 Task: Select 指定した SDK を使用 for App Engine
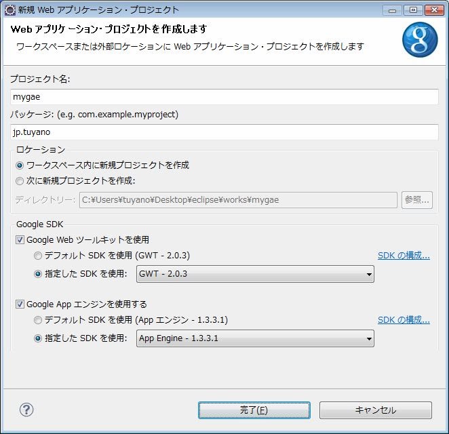coord(38,338)
